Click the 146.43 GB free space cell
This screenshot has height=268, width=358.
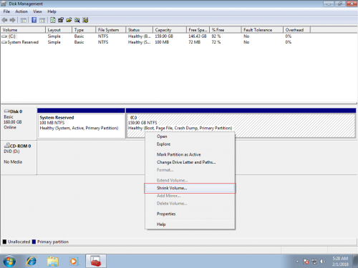(198, 36)
